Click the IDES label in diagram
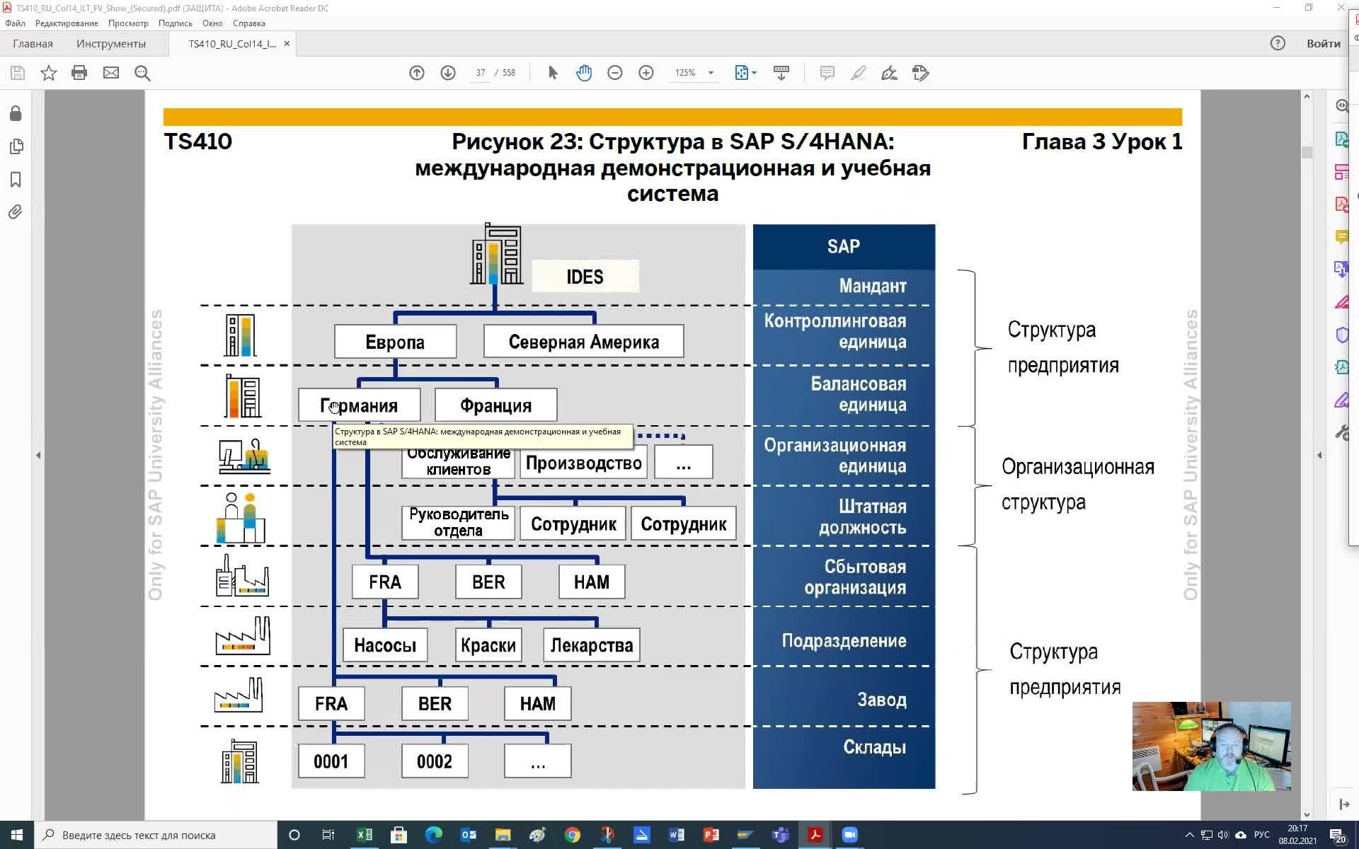The height and width of the screenshot is (849, 1359). tap(585, 277)
